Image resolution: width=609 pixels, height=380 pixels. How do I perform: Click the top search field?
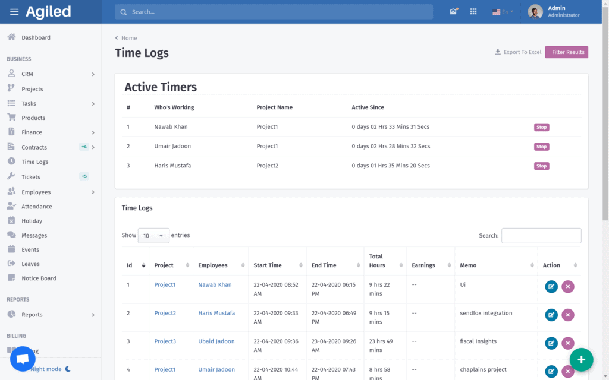[274, 12]
